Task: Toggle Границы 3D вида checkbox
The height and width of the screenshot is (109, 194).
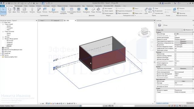Action: [175, 65]
